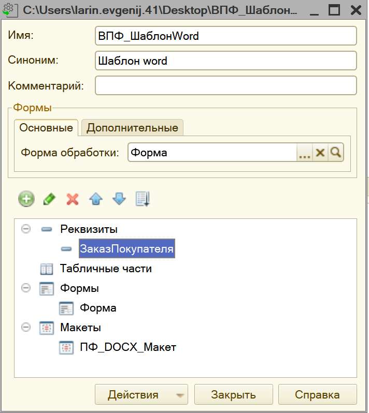
Task: Move item up with blue arrow
Action: (96, 199)
